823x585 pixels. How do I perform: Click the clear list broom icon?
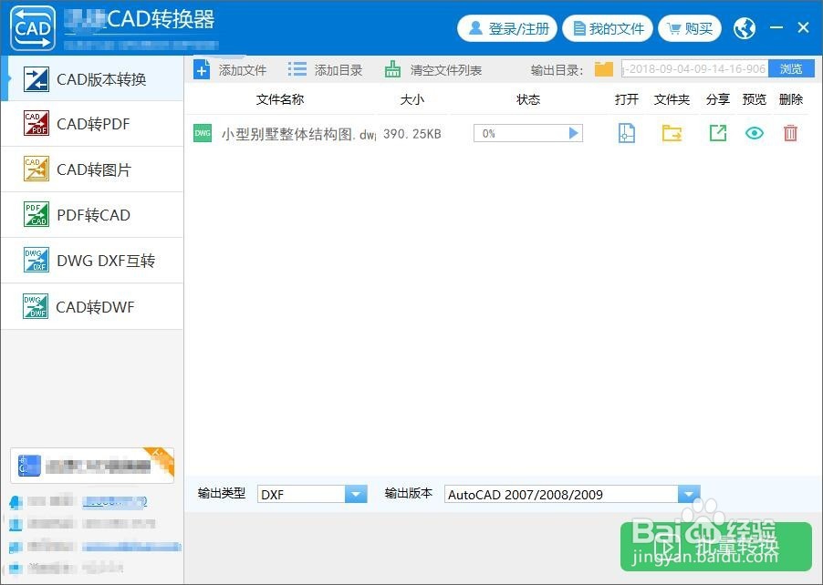(x=392, y=68)
